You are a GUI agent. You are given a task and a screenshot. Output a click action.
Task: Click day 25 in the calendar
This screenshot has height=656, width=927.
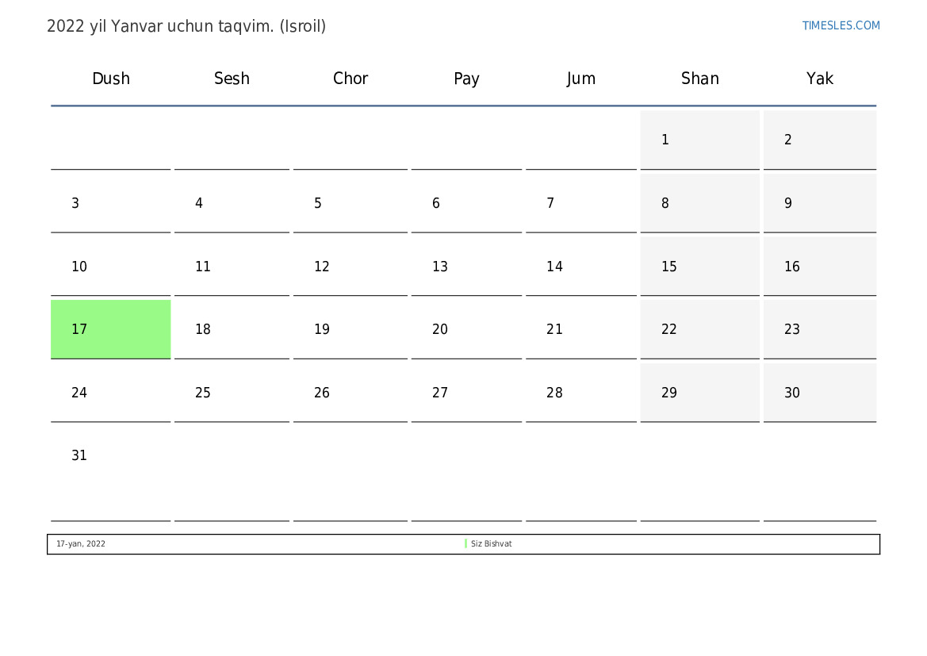tap(232, 393)
